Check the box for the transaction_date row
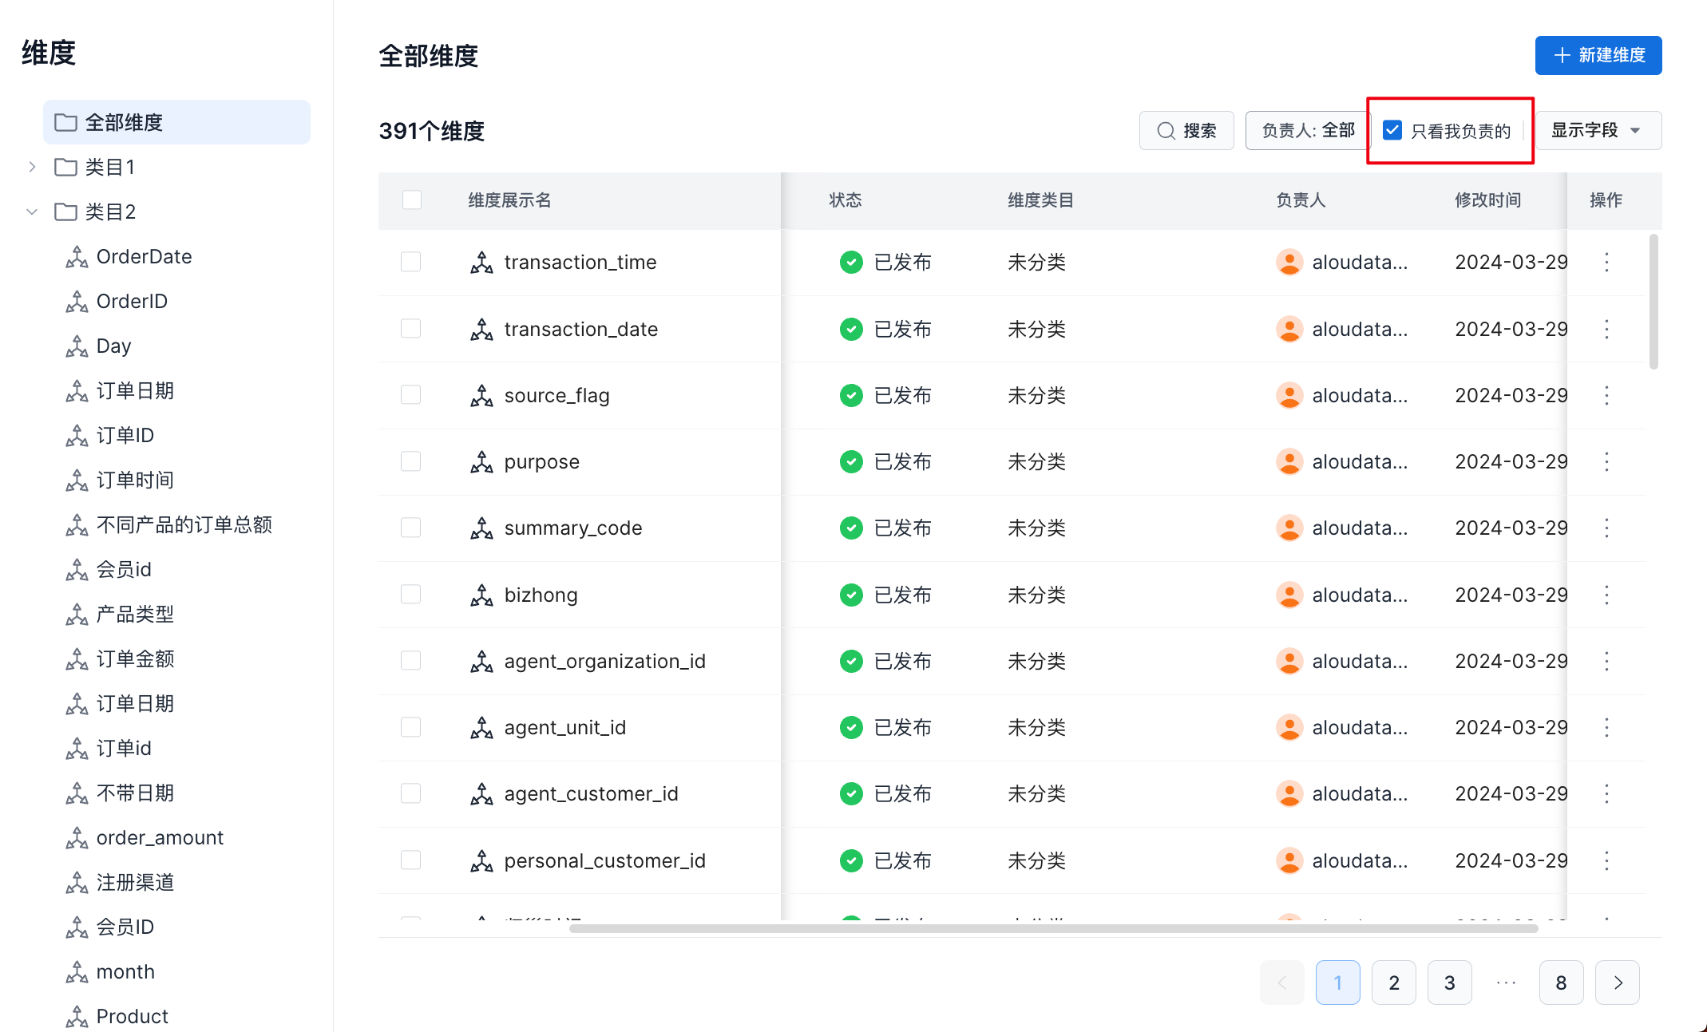 tap(411, 329)
